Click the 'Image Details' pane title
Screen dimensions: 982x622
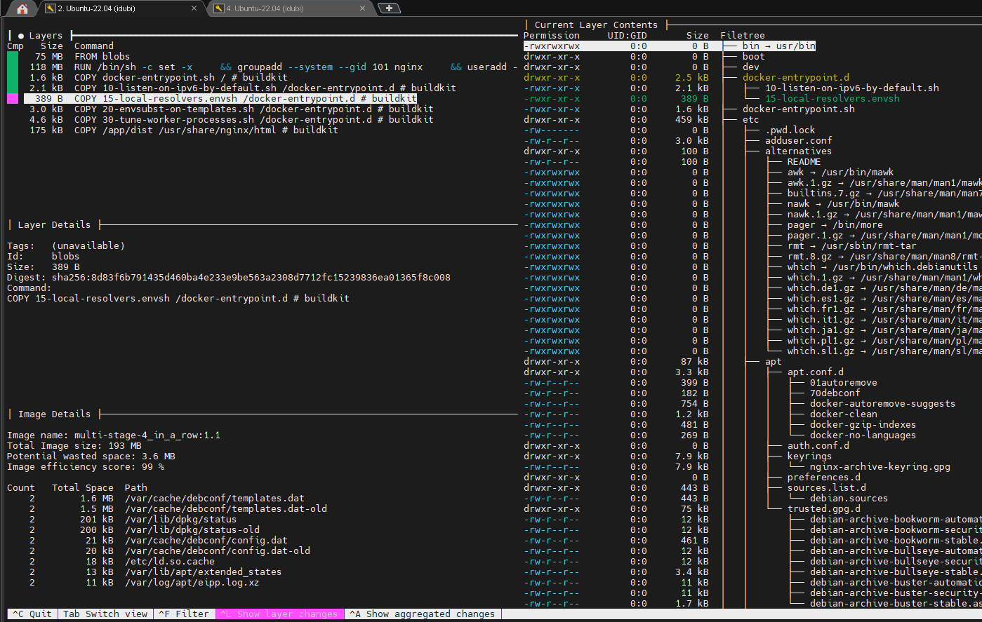(x=54, y=414)
